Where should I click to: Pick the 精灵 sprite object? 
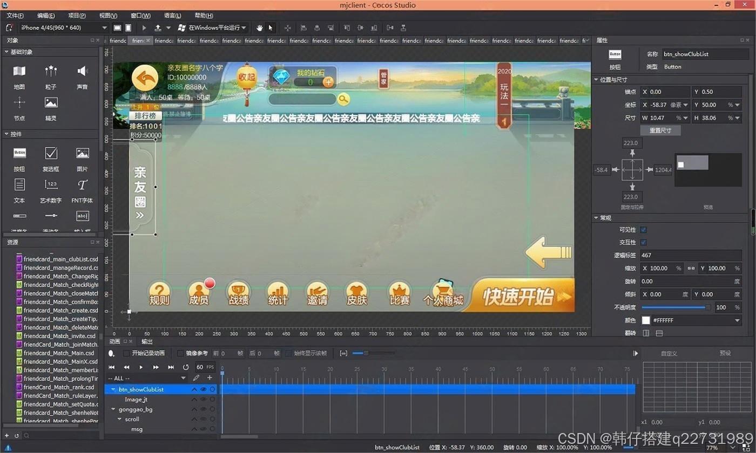[x=51, y=108]
